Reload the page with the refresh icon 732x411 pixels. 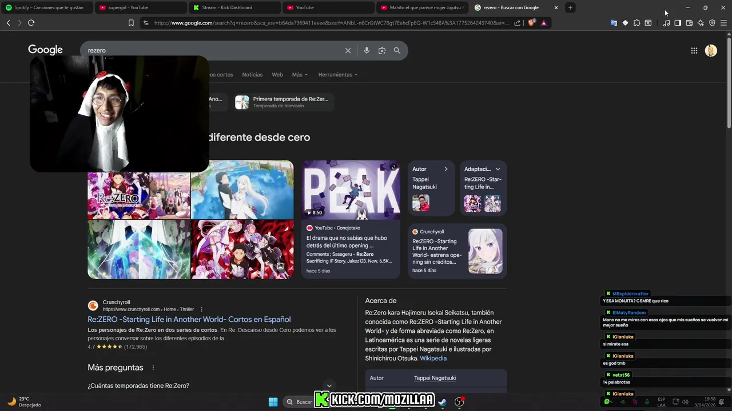(x=31, y=23)
